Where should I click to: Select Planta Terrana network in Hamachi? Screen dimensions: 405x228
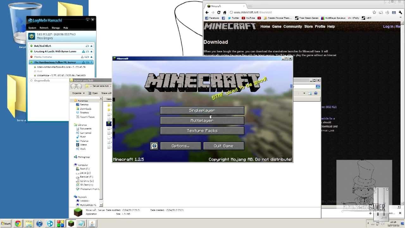click(61, 57)
